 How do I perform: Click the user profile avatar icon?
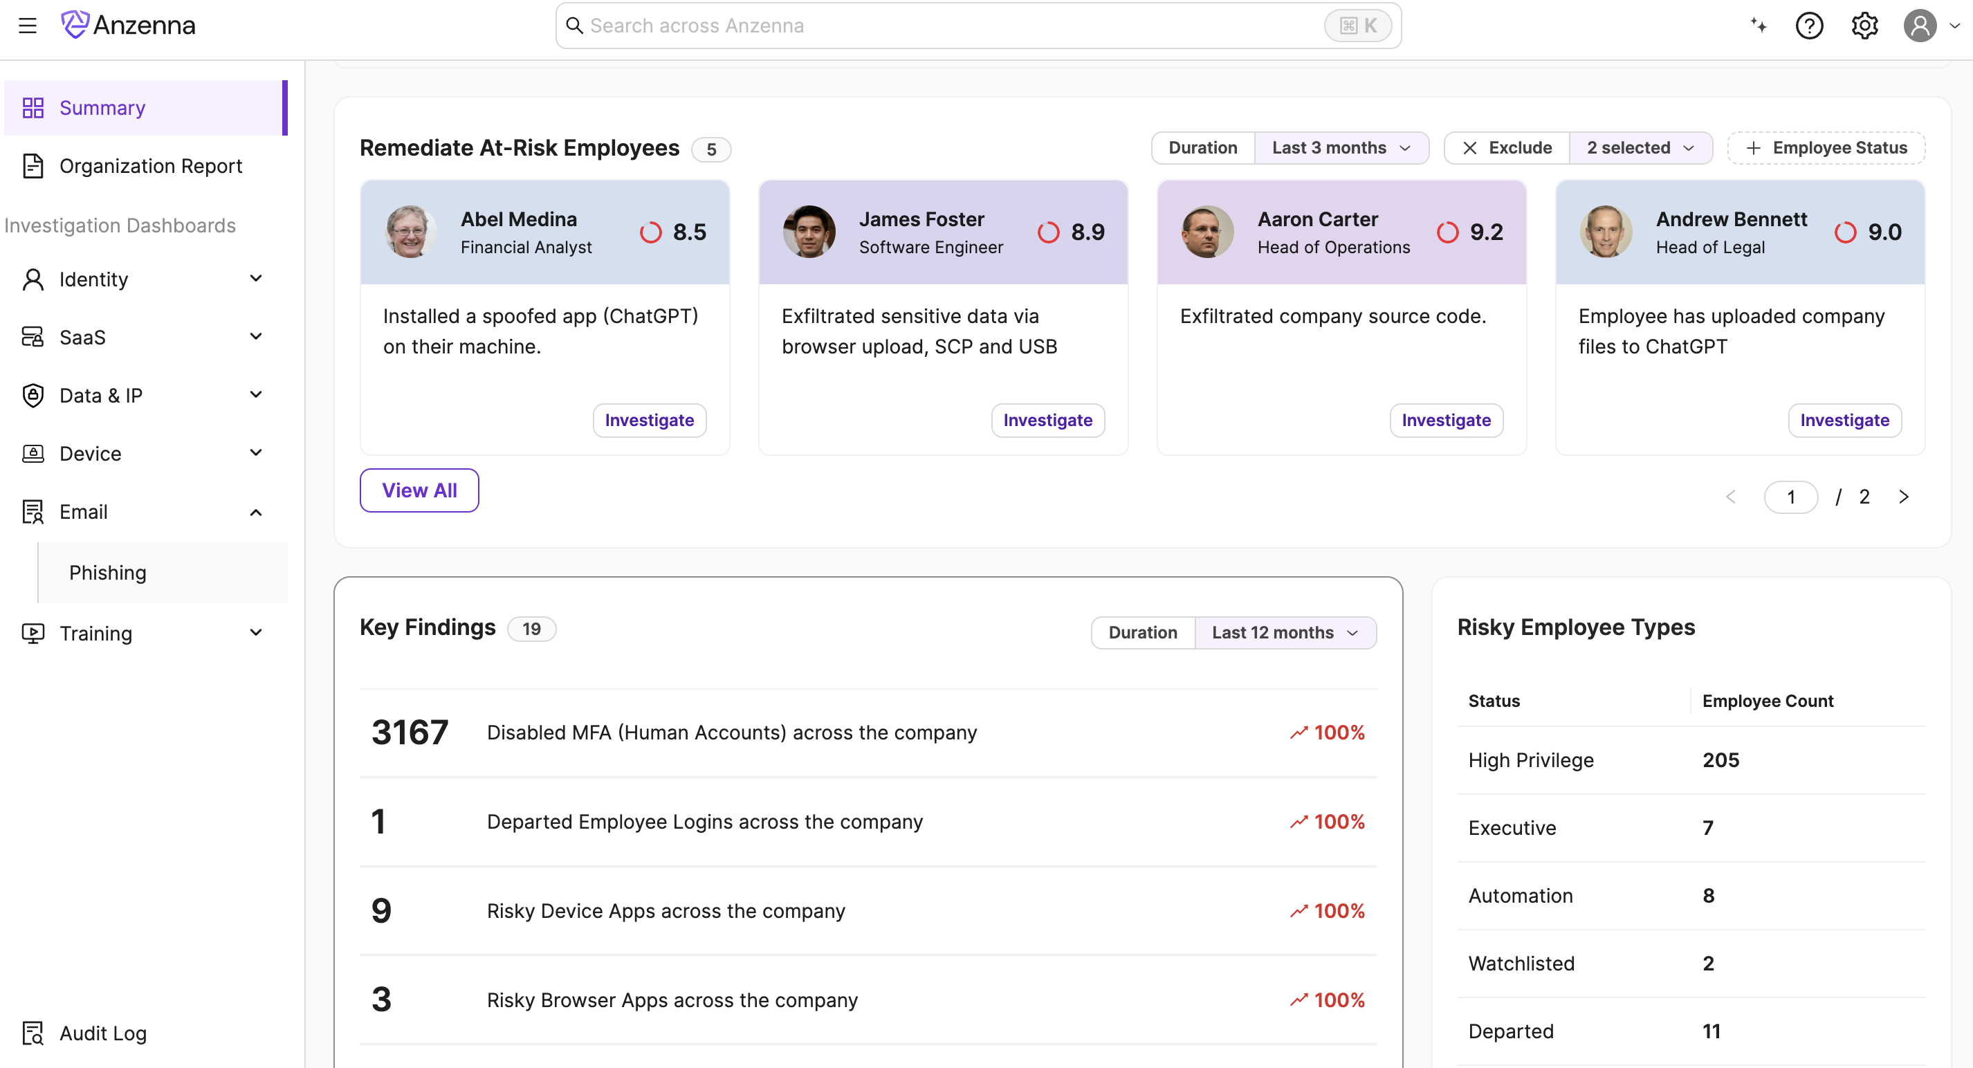pyautogui.click(x=1919, y=26)
